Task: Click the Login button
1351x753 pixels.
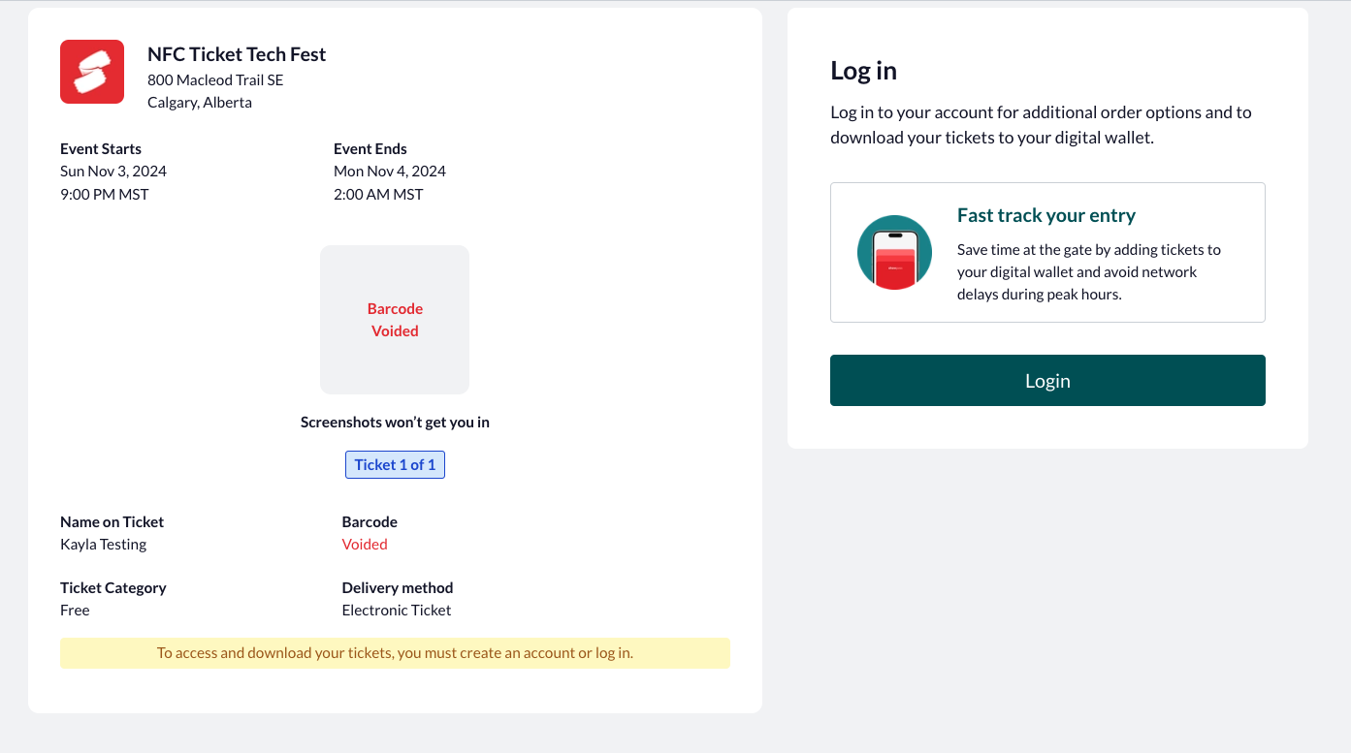Action: (1047, 381)
